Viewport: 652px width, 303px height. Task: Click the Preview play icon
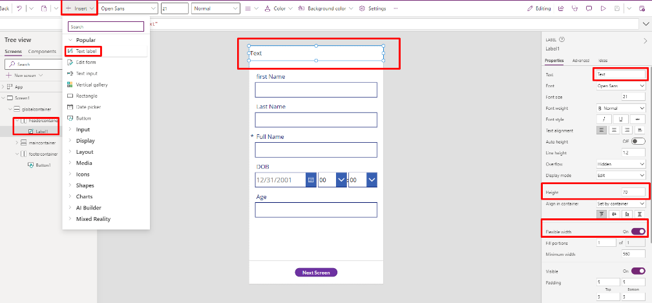tap(603, 8)
